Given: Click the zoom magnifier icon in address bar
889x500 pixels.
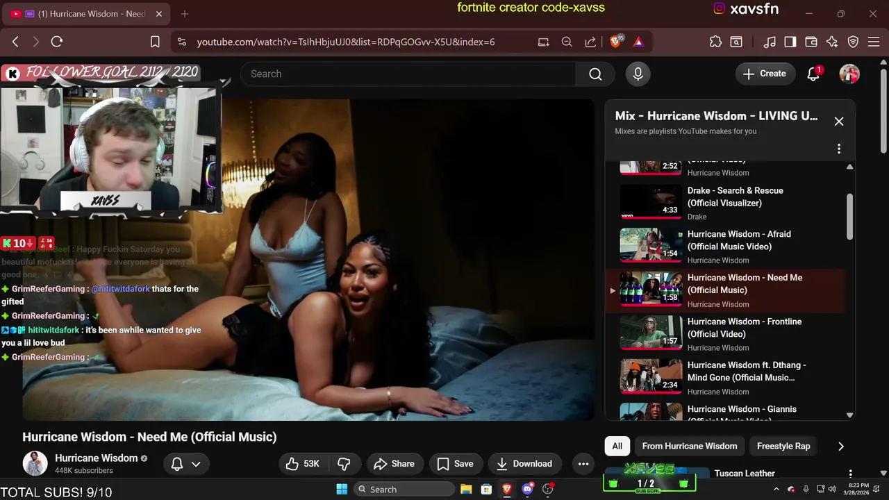Looking at the screenshot, I should point(567,42).
